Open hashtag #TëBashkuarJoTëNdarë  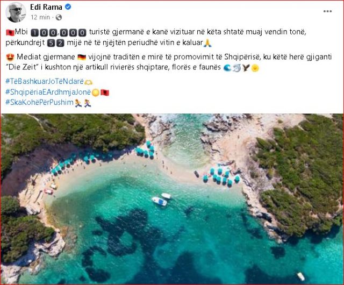point(45,81)
